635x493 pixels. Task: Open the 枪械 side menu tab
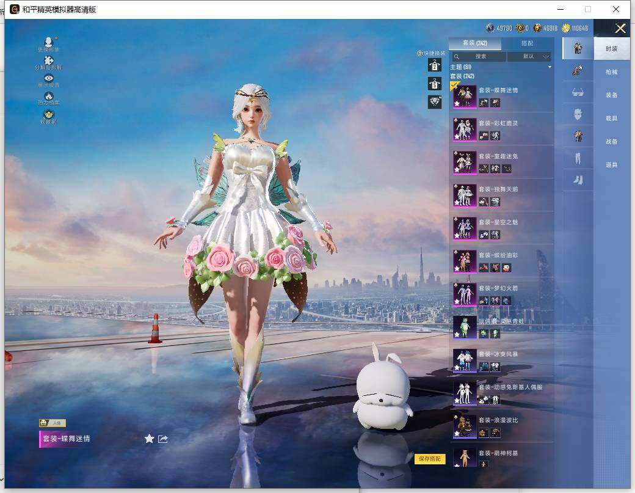click(x=611, y=72)
